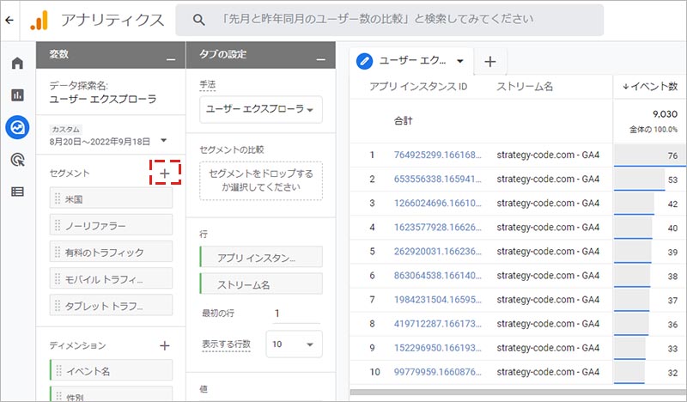Add a new segment with plus icon
Image resolution: width=687 pixels, height=402 pixels.
(x=165, y=173)
